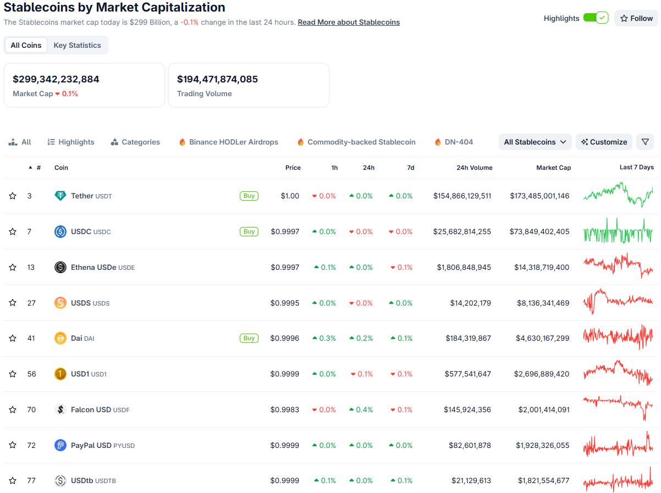Viewport: 661px width, 493px height.
Task: Select the Categories tab
Action: coord(135,142)
